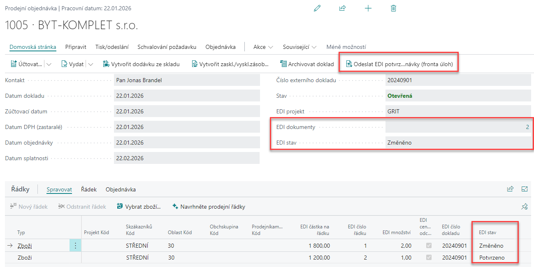
Task: Click Archivovat doklad action
Action: pyautogui.click(x=307, y=64)
